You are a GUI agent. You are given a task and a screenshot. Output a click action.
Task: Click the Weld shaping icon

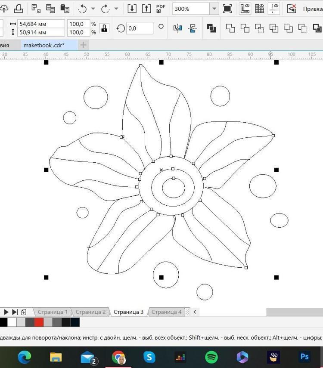[230, 28]
